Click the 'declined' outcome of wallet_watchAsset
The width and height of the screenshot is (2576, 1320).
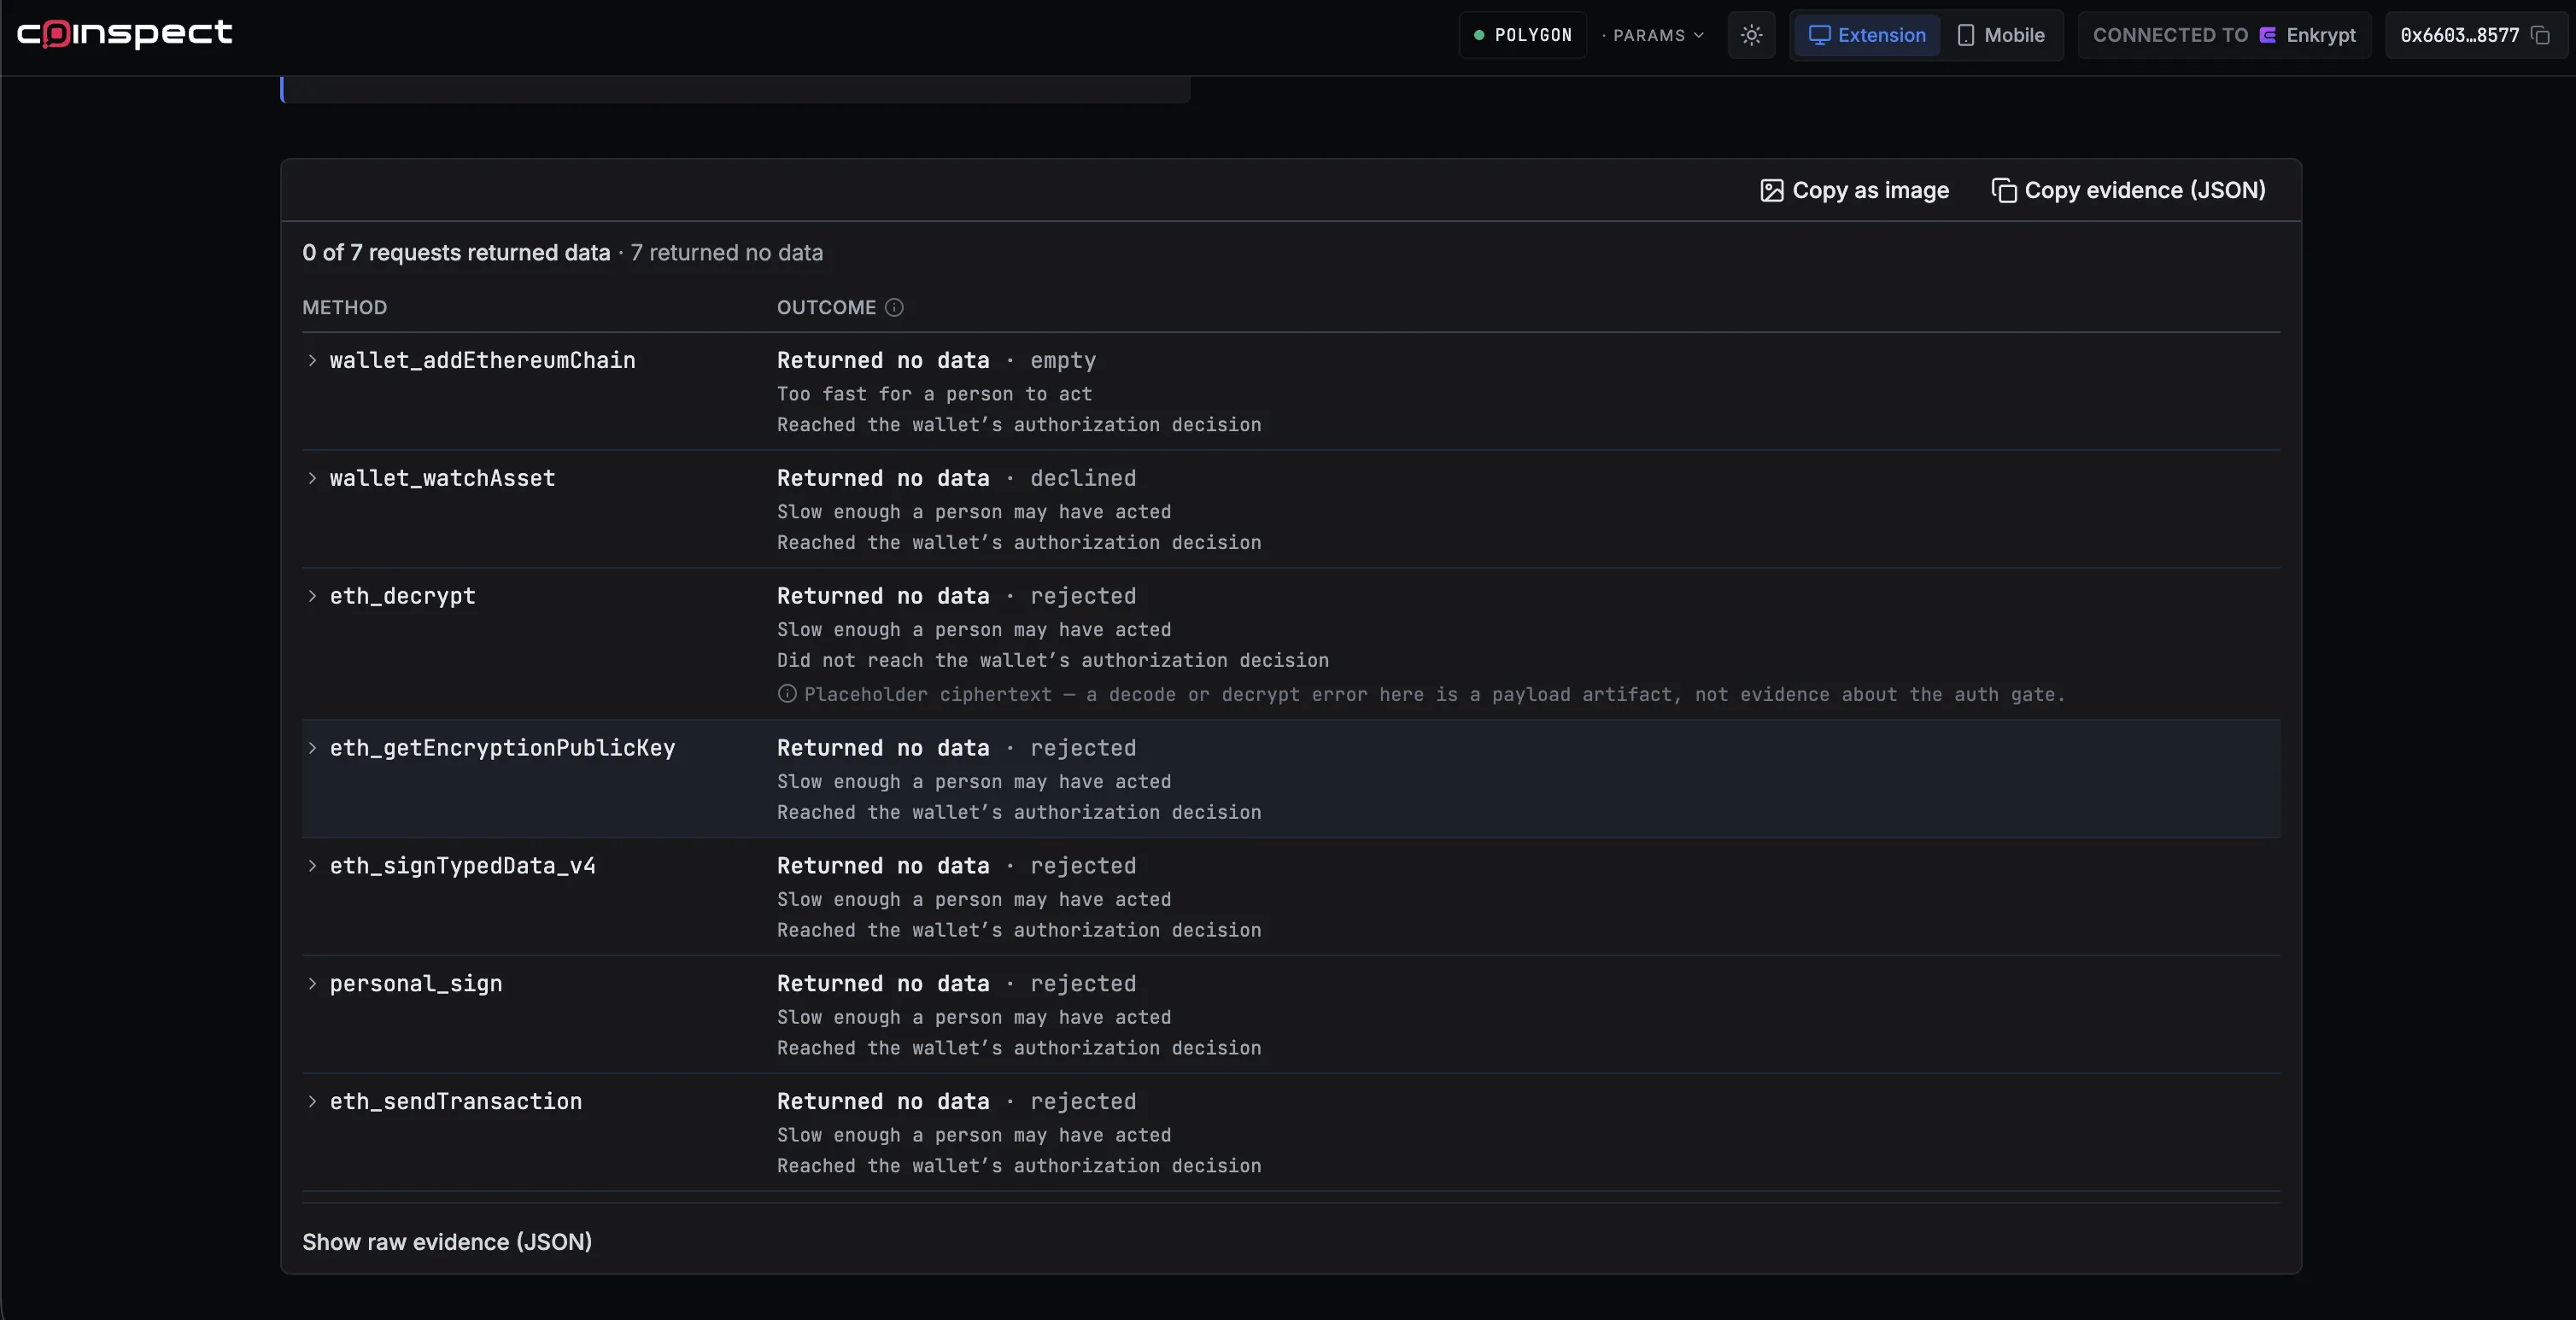pos(1083,478)
